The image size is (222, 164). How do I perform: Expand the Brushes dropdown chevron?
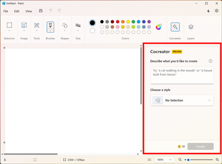coord(50,31)
